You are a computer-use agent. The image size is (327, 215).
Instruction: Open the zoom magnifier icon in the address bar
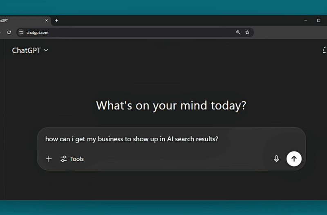[x=238, y=33]
